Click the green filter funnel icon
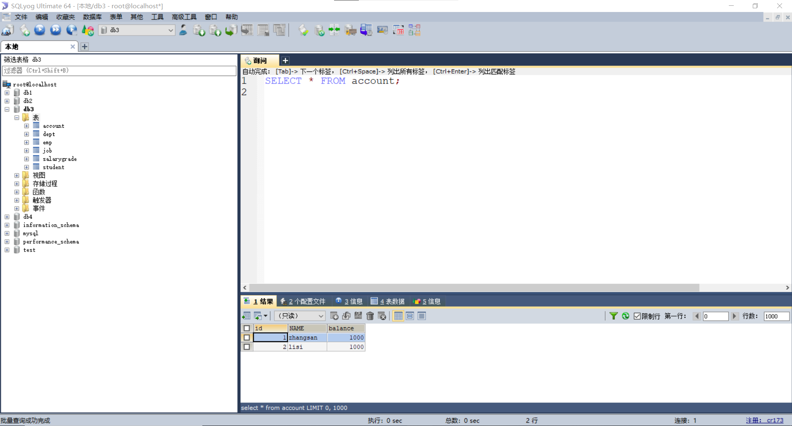The image size is (792, 426). click(614, 316)
